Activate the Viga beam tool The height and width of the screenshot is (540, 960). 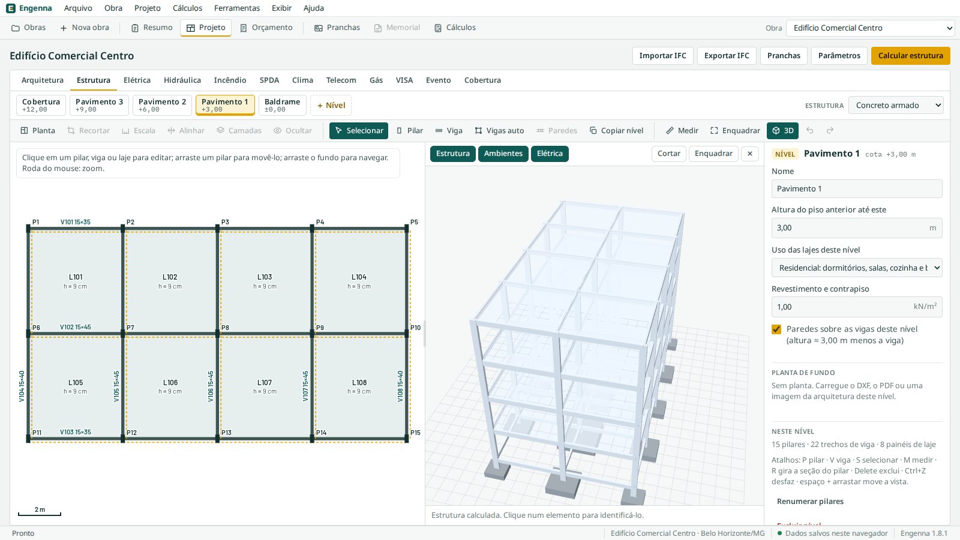449,131
